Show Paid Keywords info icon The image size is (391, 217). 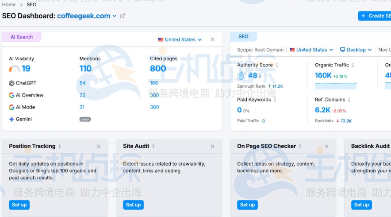click(275, 100)
